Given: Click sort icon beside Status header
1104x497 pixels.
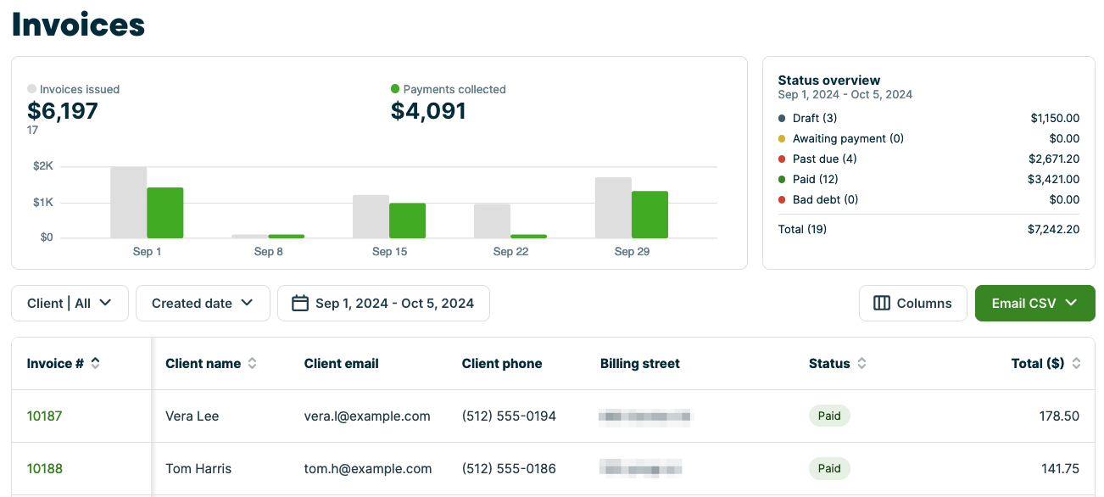Looking at the screenshot, I should [x=861, y=363].
